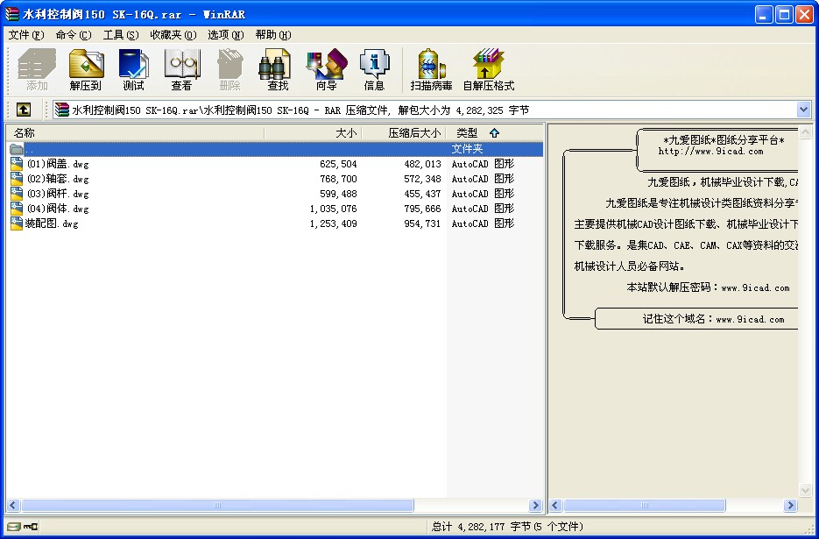Select the (01)阀盖.dwg file

click(x=57, y=164)
